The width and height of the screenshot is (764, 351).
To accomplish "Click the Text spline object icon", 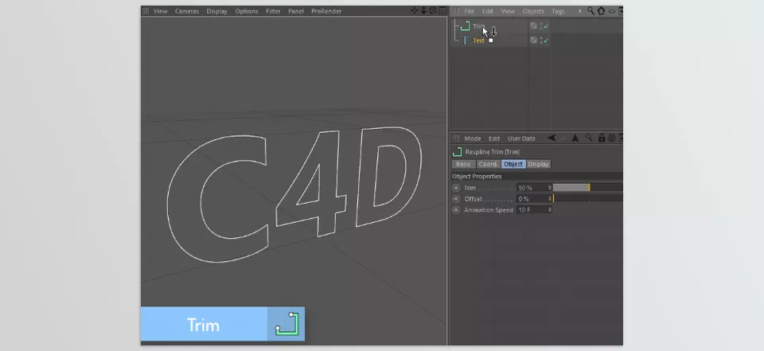I will [x=465, y=41].
